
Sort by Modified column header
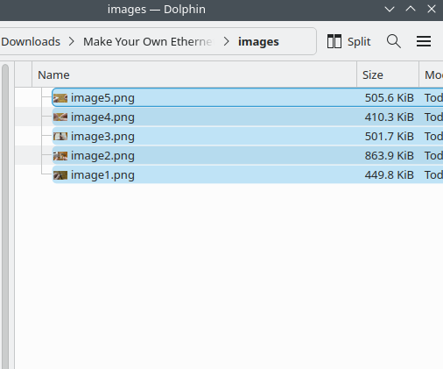coord(432,75)
